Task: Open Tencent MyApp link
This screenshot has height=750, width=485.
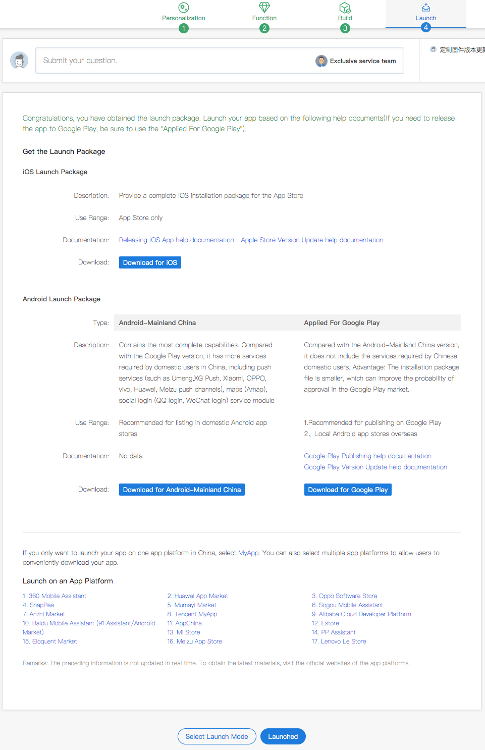Action: tap(192, 614)
